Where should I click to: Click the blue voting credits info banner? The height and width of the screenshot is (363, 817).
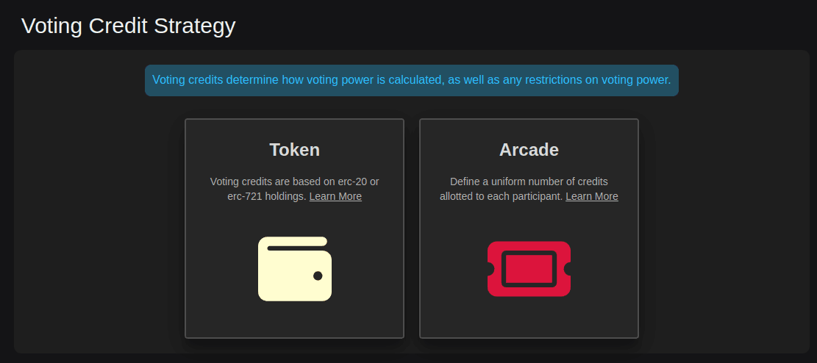411,80
